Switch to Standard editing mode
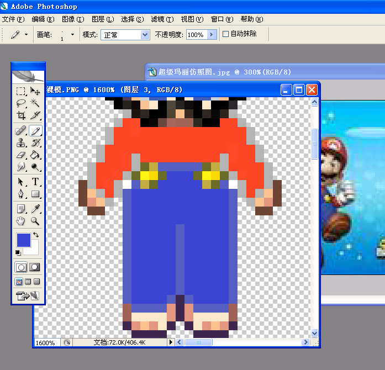The image size is (385, 370). tap(21, 267)
